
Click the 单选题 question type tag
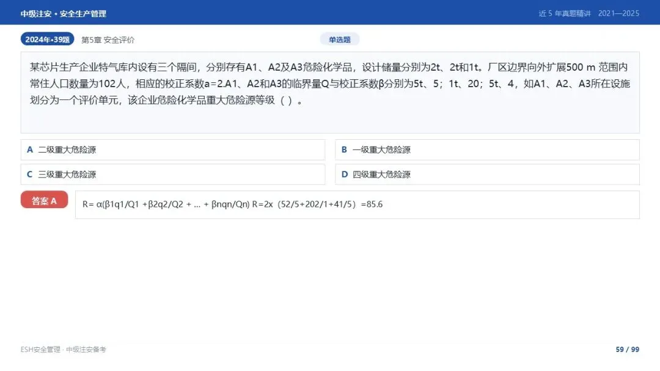[339, 40]
